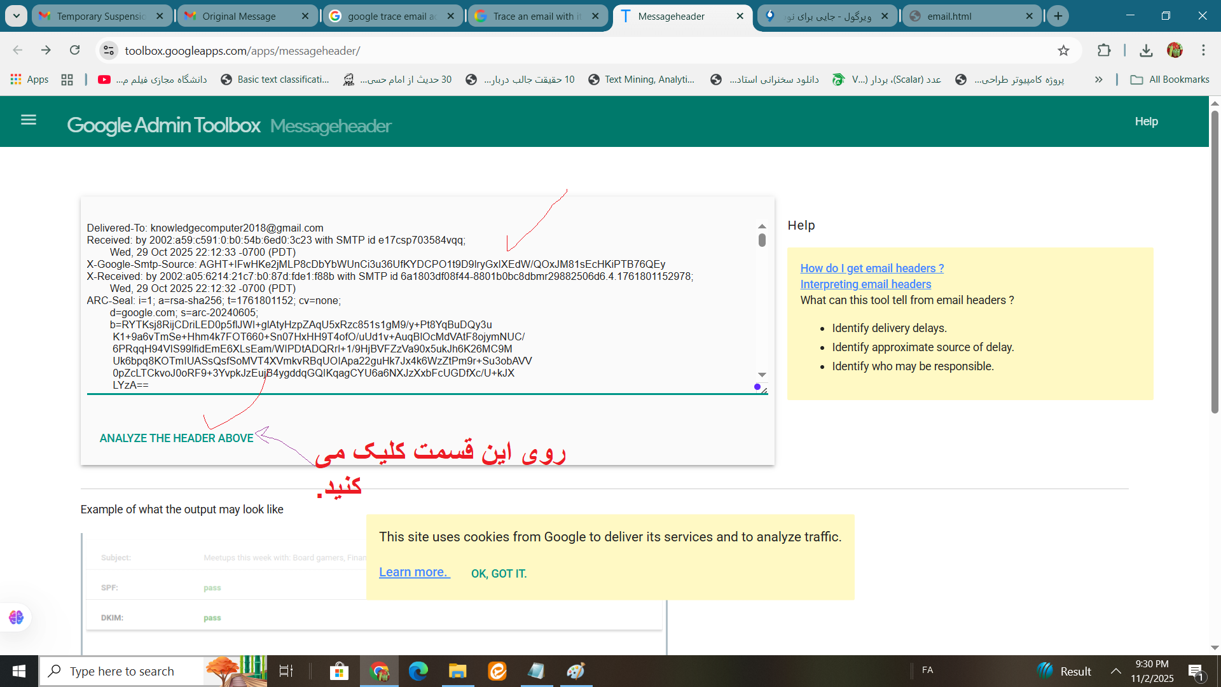Open the Chrome extensions puzzle icon
The height and width of the screenshot is (687, 1221).
(1104, 51)
